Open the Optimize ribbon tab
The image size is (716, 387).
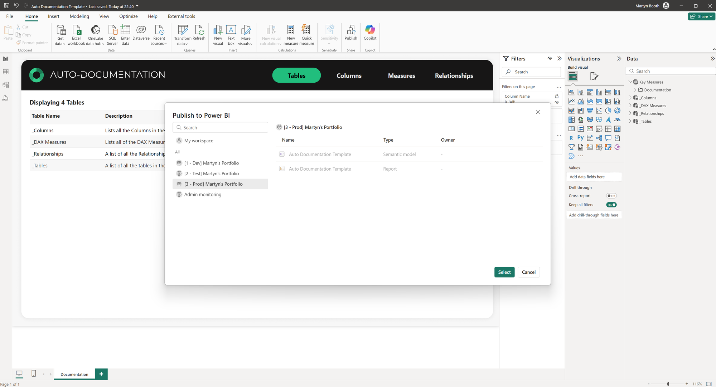[129, 16]
